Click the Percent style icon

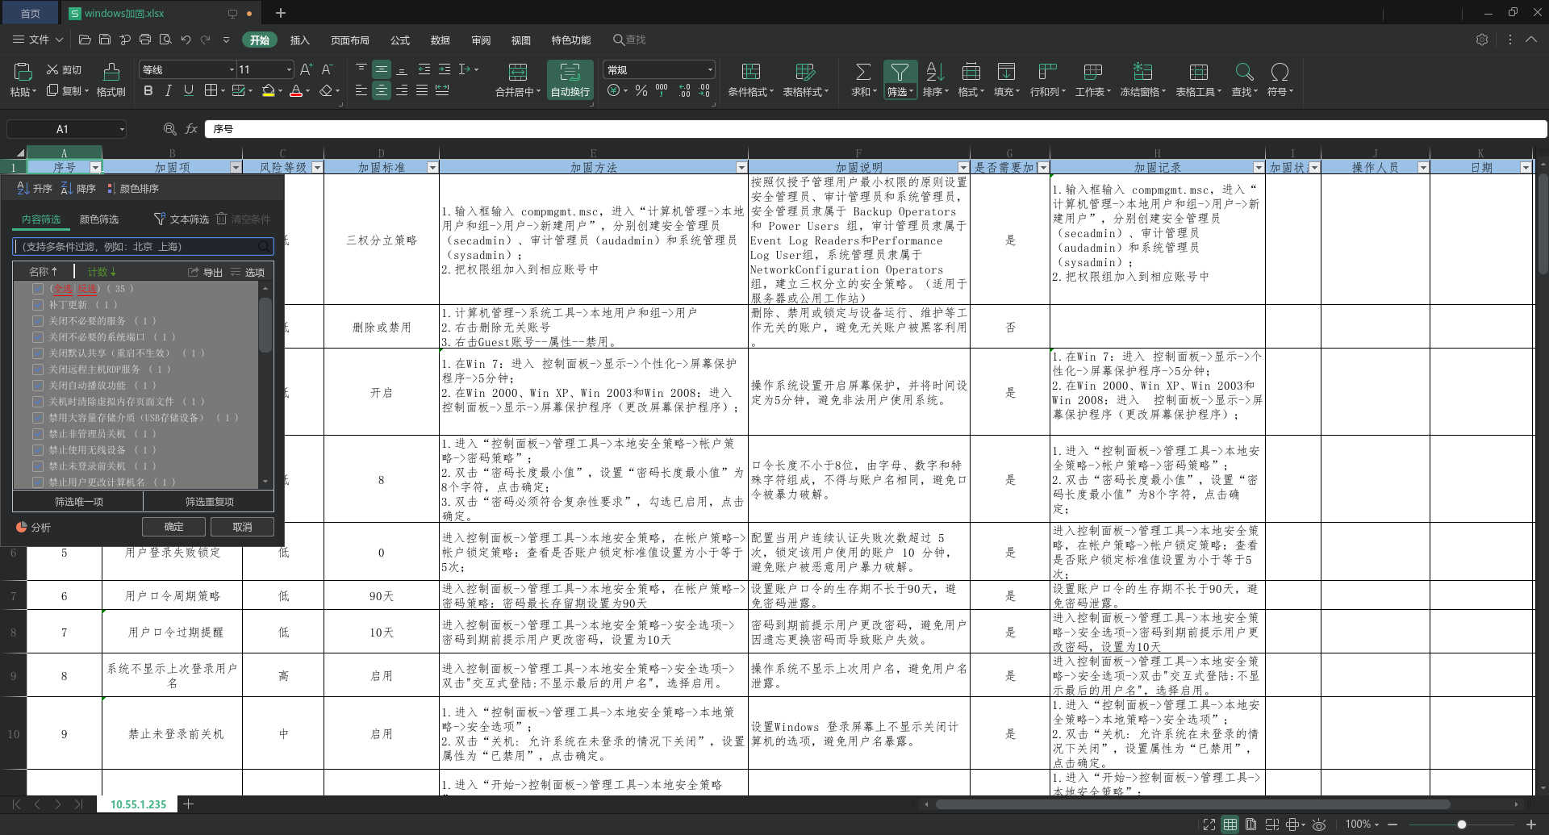tap(641, 90)
